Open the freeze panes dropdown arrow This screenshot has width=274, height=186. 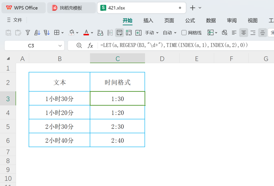point(216,33)
